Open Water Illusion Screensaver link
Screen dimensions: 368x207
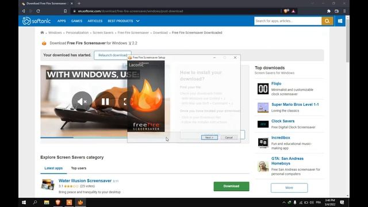tap(85, 181)
